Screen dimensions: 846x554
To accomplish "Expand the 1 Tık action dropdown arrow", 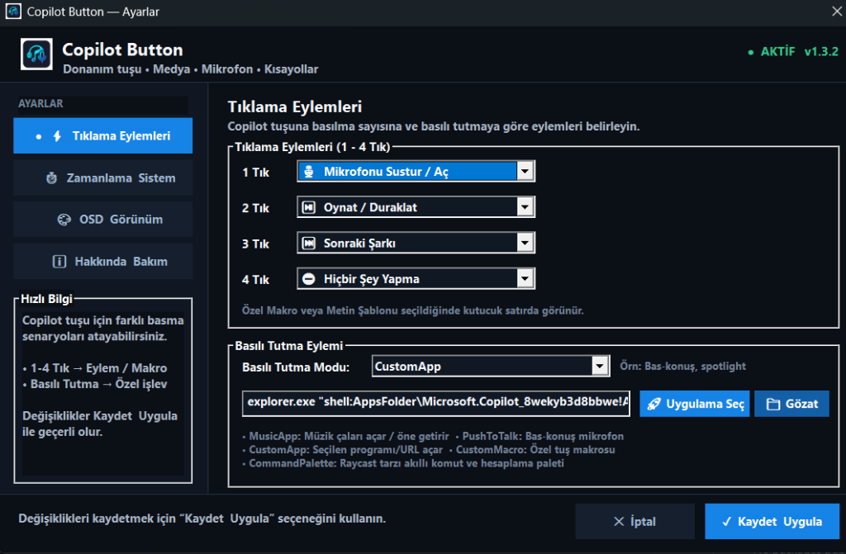I will [525, 172].
